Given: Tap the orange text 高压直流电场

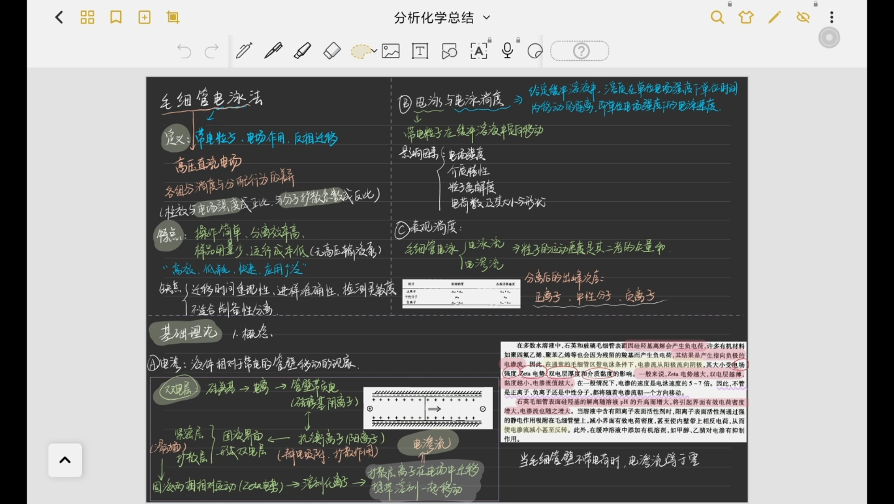Looking at the screenshot, I should [209, 164].
